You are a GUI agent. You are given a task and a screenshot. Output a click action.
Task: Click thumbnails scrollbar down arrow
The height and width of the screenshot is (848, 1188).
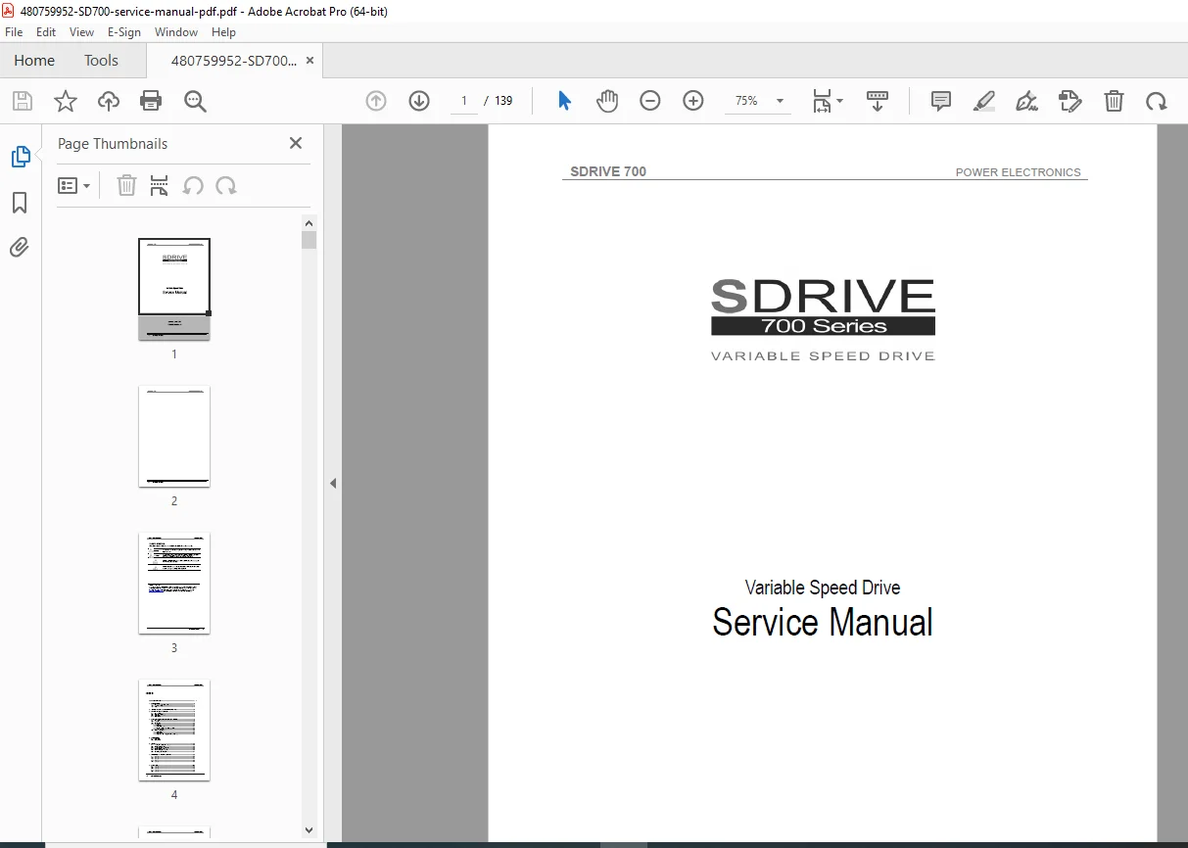click(x=309, y=829)
